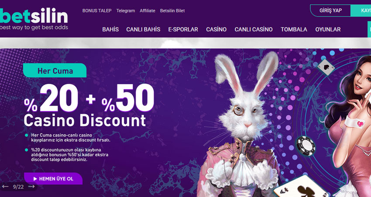Open the Affiliate link

(x=148, y=10)
